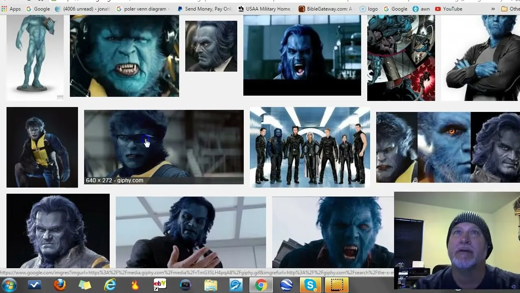Open Skype from the taskbar
Viewport: 520px width, 293px height.
311,285
